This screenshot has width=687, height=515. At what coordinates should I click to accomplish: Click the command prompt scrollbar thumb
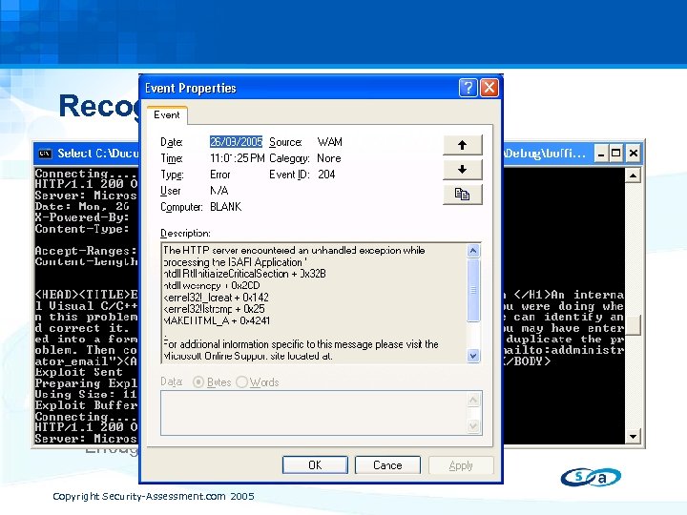pyautogui.click(x=634, y=324)
